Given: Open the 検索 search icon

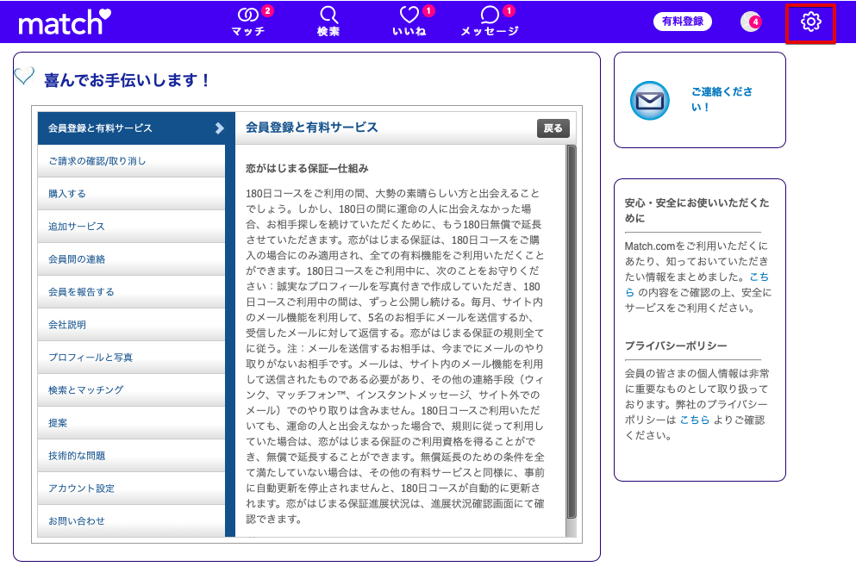Looking at the screenshot, I should pyautogui.click(x=328, y=22).
